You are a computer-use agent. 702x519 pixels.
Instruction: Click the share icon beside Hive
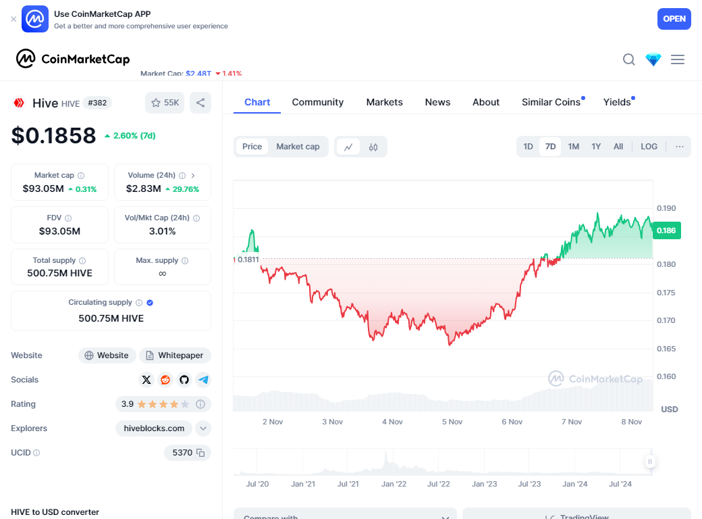200,103
